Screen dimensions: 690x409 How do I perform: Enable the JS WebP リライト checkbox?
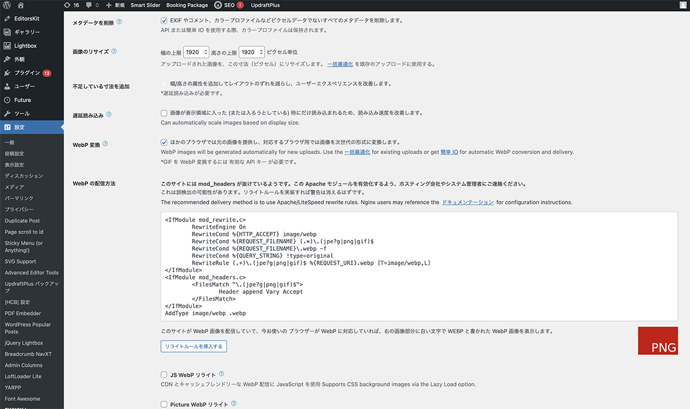(164, 374)
